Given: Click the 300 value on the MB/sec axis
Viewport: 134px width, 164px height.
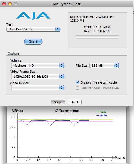Looking at the screenshot, I should coord(12,117).
